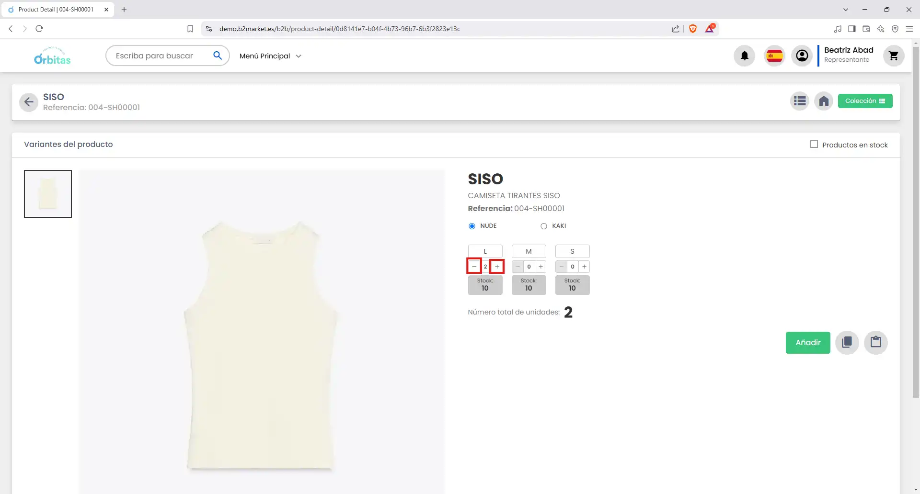Decrease size L quantity with minus
Viewport: 920px width, 494px height.
point(474,267)
